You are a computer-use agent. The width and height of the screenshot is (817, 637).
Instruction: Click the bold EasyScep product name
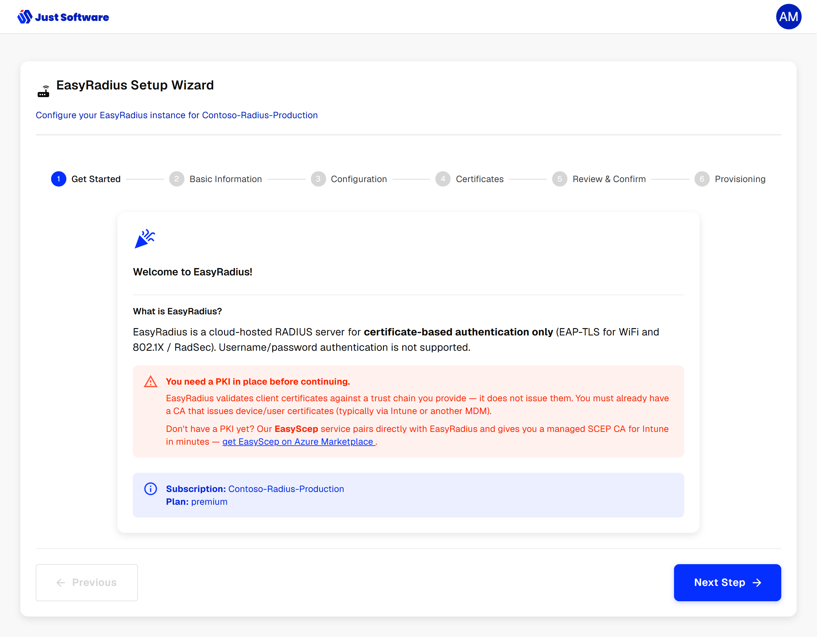coord(296,429)
